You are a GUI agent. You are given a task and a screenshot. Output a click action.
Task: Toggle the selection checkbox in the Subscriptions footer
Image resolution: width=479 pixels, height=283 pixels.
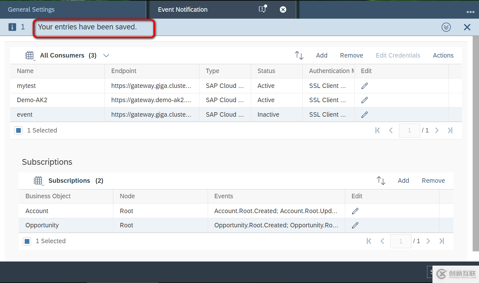click(x=27, y=241)
